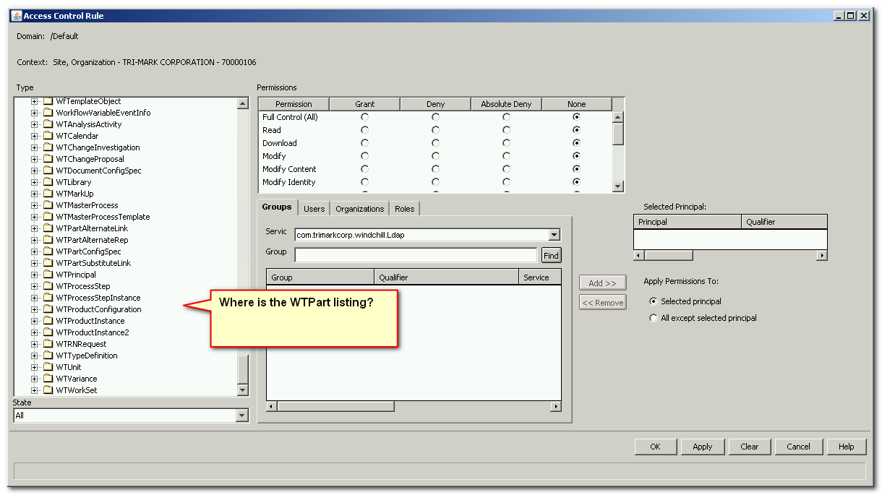This screenshot has width=882, height=495.
Task: Select Grant for Modify permission
Action: pyautogui.click(x=364, y=156)
